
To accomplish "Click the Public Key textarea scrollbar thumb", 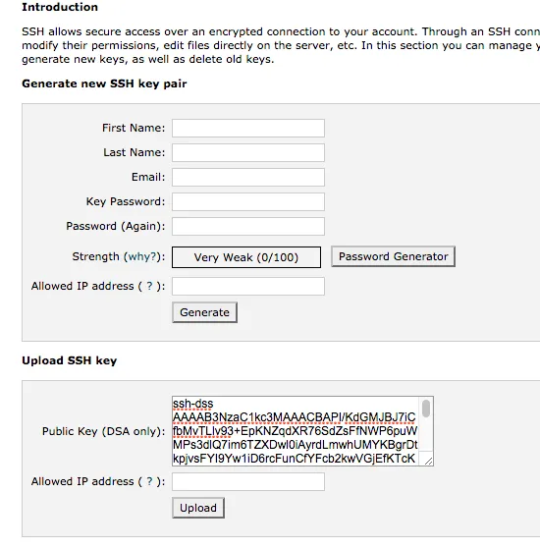I will (426, 409).
